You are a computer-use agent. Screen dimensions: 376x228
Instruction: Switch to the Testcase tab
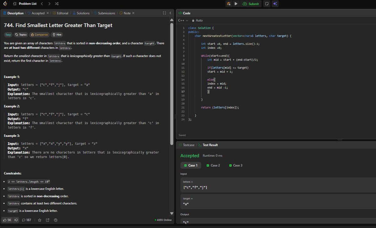(186, 145)
